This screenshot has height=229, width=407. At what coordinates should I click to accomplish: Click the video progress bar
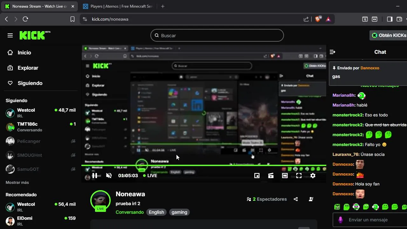point(204,165)
